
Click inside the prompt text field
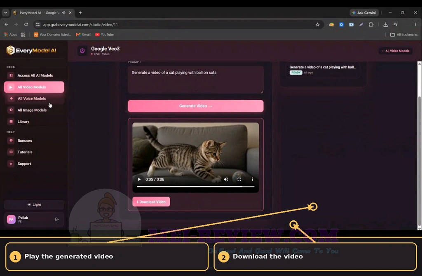click(x=196, y=80)
